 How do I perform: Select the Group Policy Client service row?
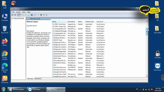pos(78,74)
